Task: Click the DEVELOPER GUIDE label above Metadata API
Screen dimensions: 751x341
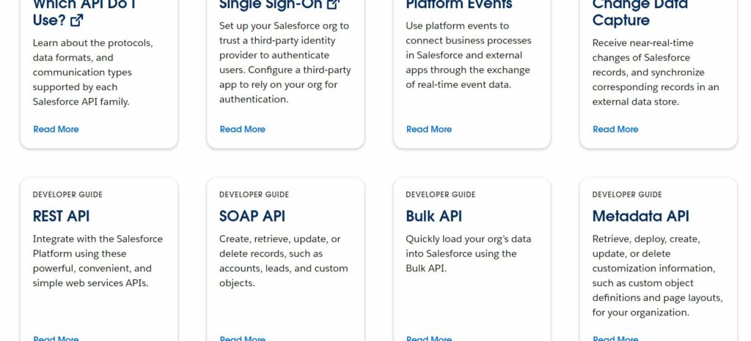Action: pos(626,195)
